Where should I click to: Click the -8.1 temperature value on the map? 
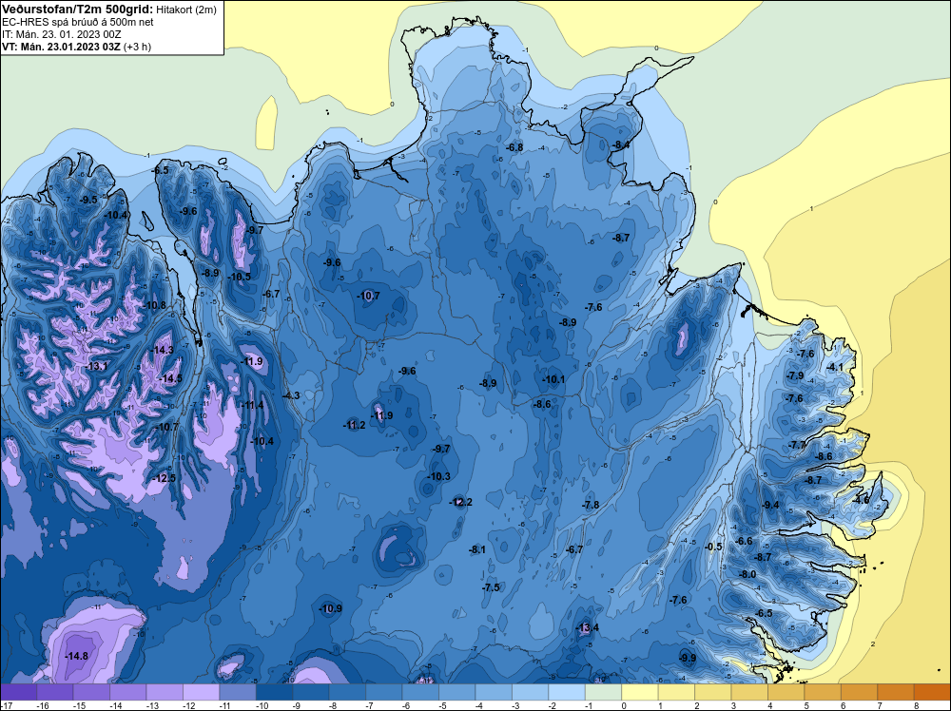[477, 549]
